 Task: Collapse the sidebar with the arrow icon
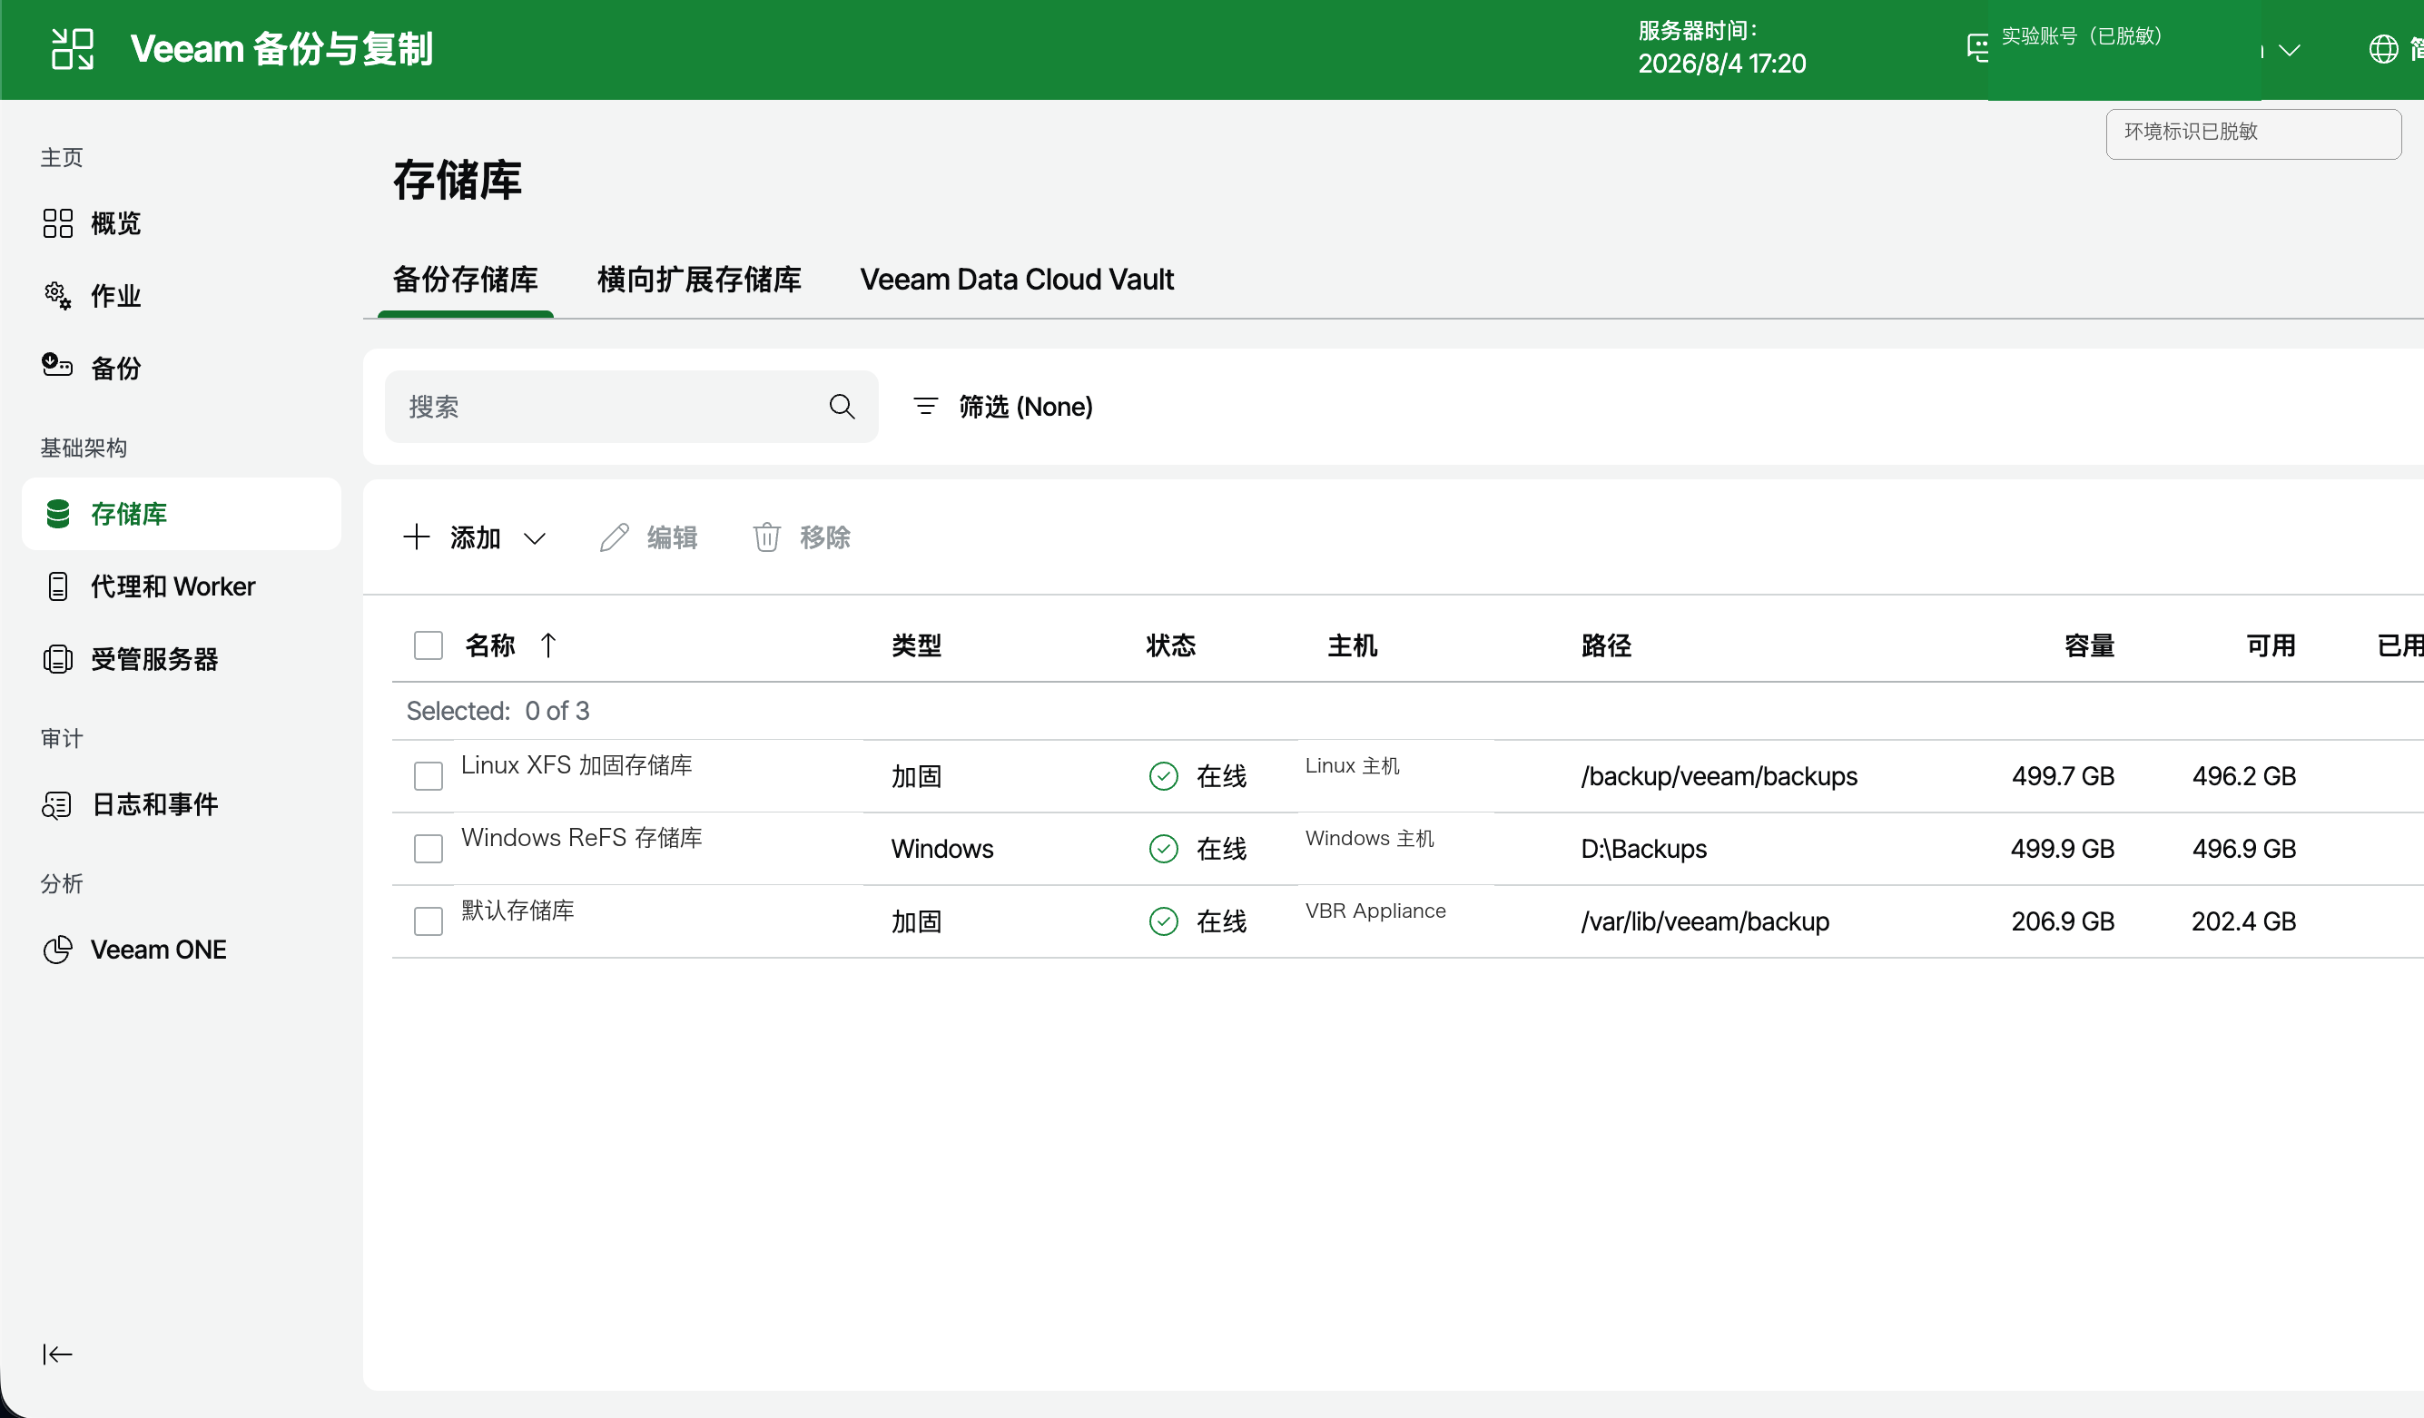58,1354
